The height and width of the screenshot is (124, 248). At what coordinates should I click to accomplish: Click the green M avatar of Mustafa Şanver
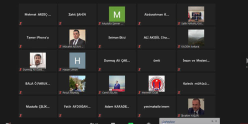(x=117, y=14)
